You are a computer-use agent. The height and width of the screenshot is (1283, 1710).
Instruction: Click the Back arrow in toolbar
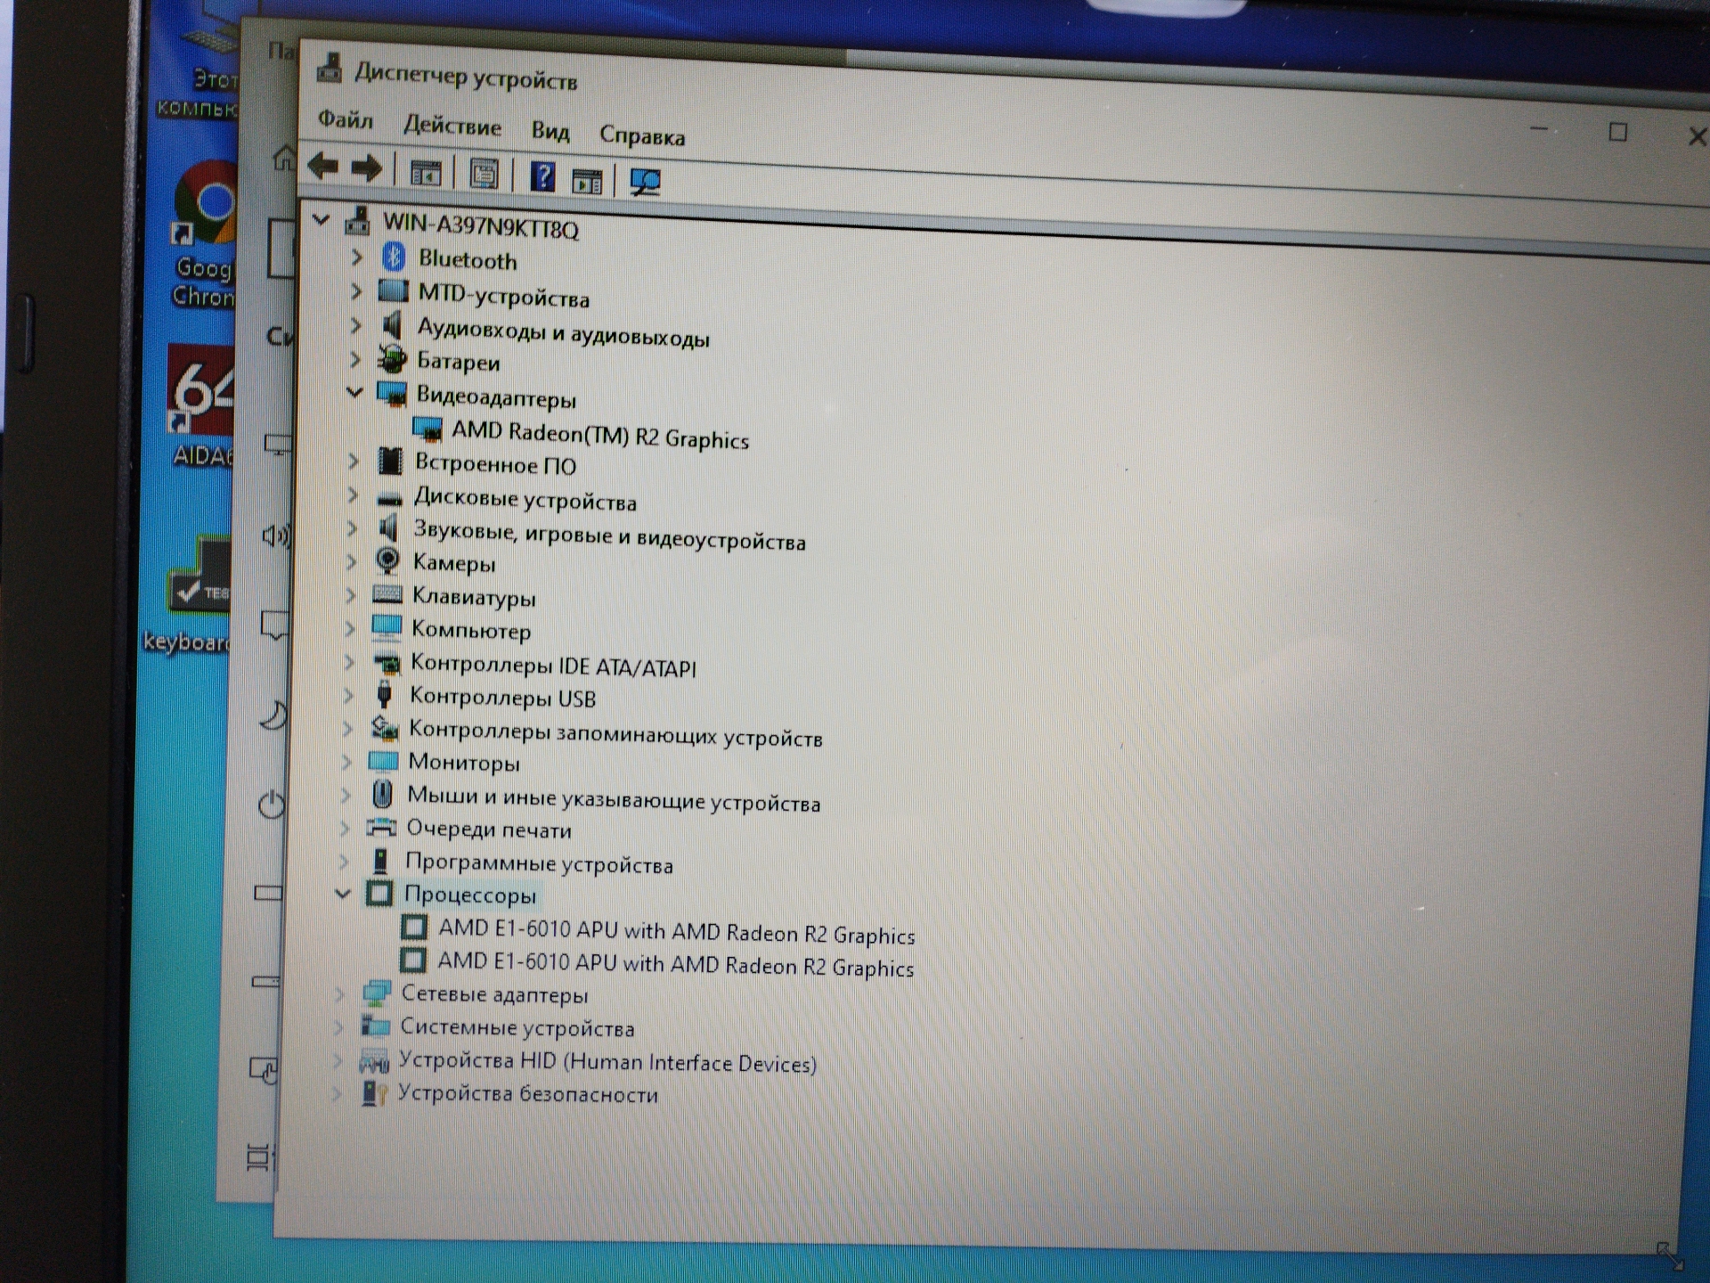point(322,166)
